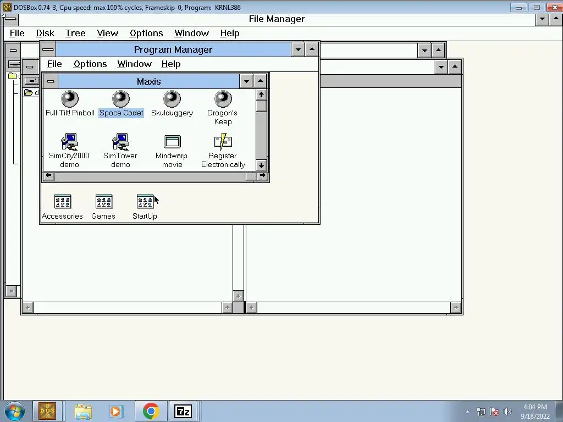Image resolution: width=563 pixels, height=422 pixels.
Task: Open Help menu in Program Manager
Action: (x=171, y=64)
